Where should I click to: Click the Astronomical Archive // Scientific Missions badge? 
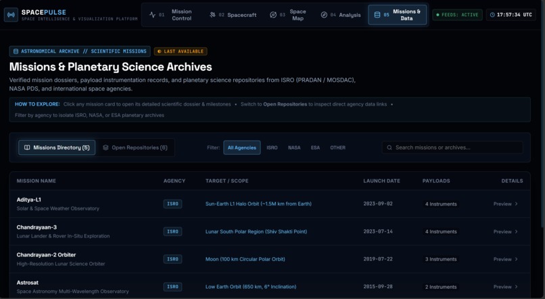pos(80,51)
